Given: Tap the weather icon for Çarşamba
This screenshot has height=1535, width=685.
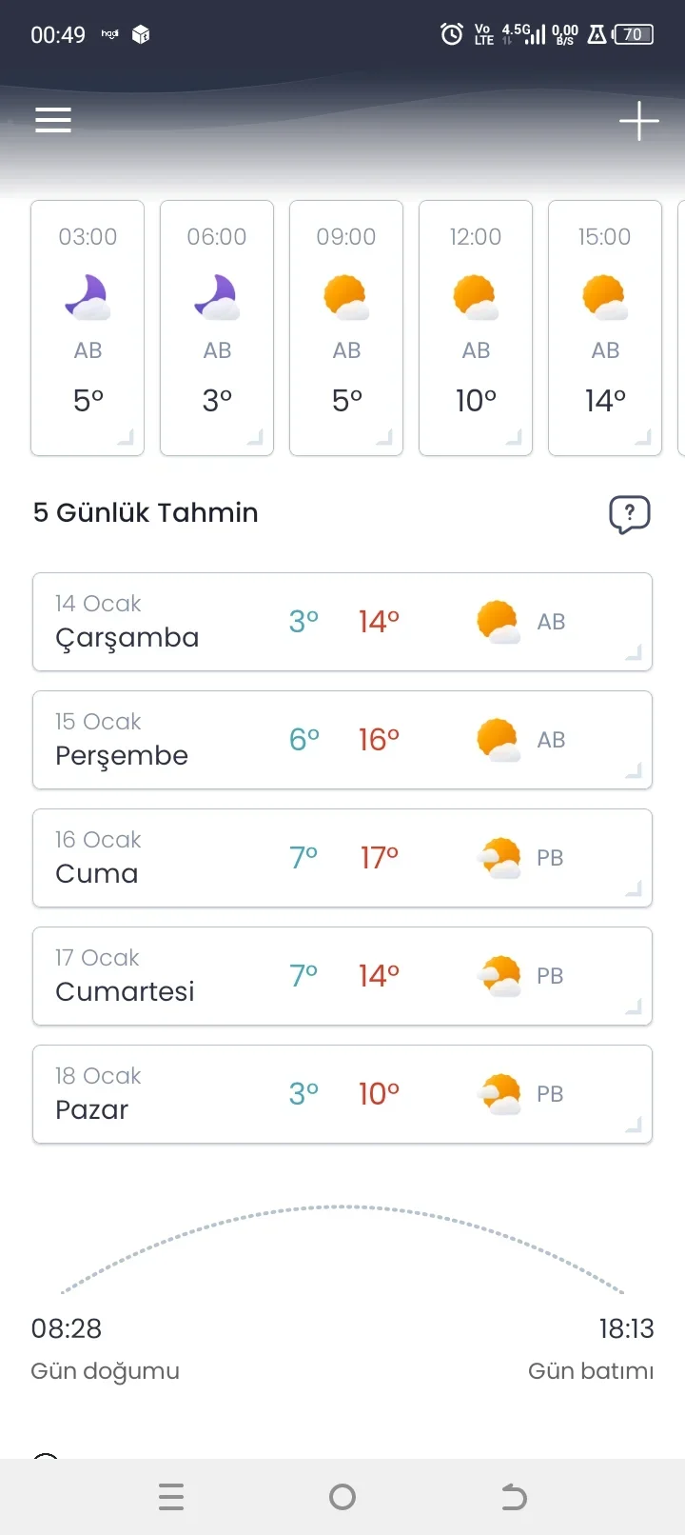Looking at the screenshot, I should pos(498,622).
